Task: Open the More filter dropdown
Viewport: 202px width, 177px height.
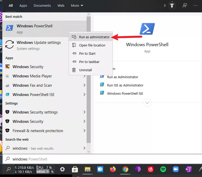Action: point(77,6)
